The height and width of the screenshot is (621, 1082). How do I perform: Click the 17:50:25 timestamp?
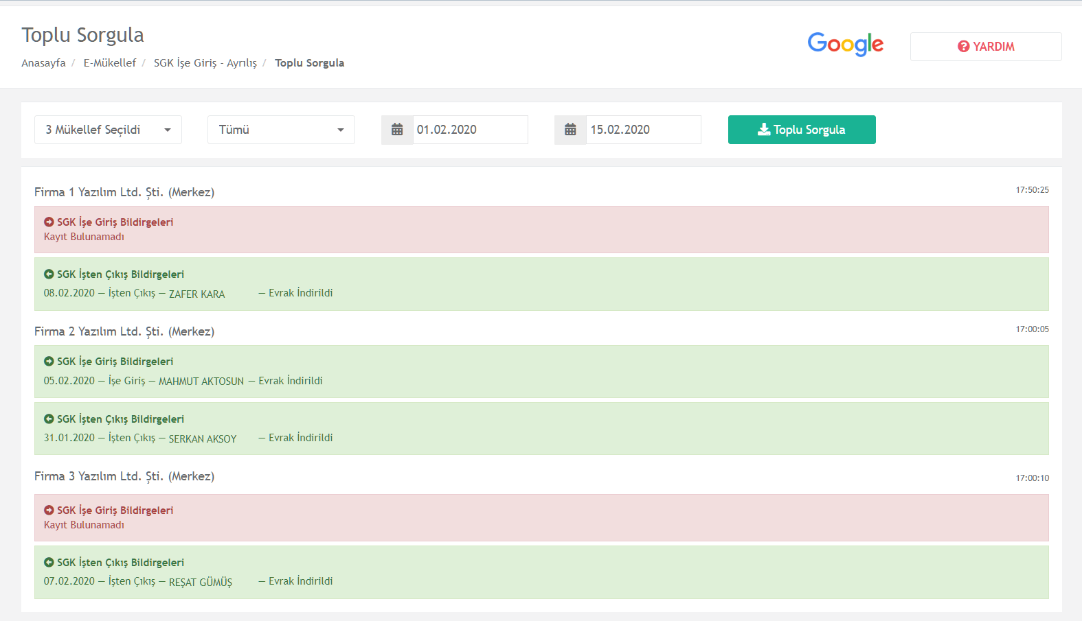(x=1033, y=190)
